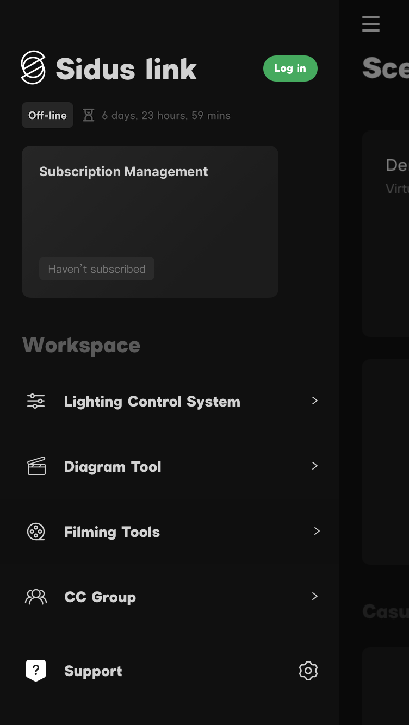Open the Support menu entry
This screenshot has width=409, height=725.
click(x=93, y=671)
